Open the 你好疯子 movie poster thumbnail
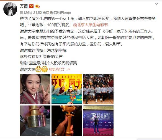The height and width of the screenshot is (140, 162). [x=67, y=89]
